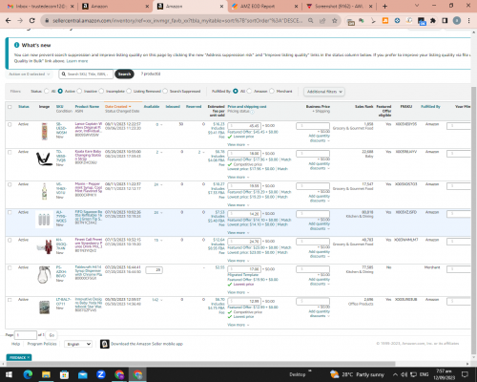
Task: Click the horizontal page scrollbar
Action: click(x=200, y=364)
